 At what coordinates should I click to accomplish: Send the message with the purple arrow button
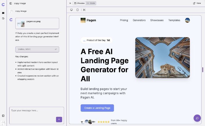coord(59,119)
